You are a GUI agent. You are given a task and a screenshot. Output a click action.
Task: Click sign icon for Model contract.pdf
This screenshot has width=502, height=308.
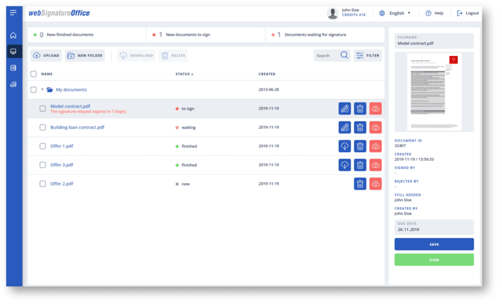point(345,108)
